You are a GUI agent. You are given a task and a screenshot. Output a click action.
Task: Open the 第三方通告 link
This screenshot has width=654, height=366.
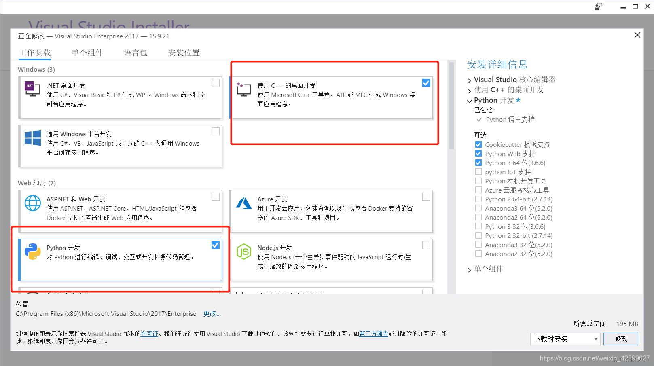pos(374,334)
